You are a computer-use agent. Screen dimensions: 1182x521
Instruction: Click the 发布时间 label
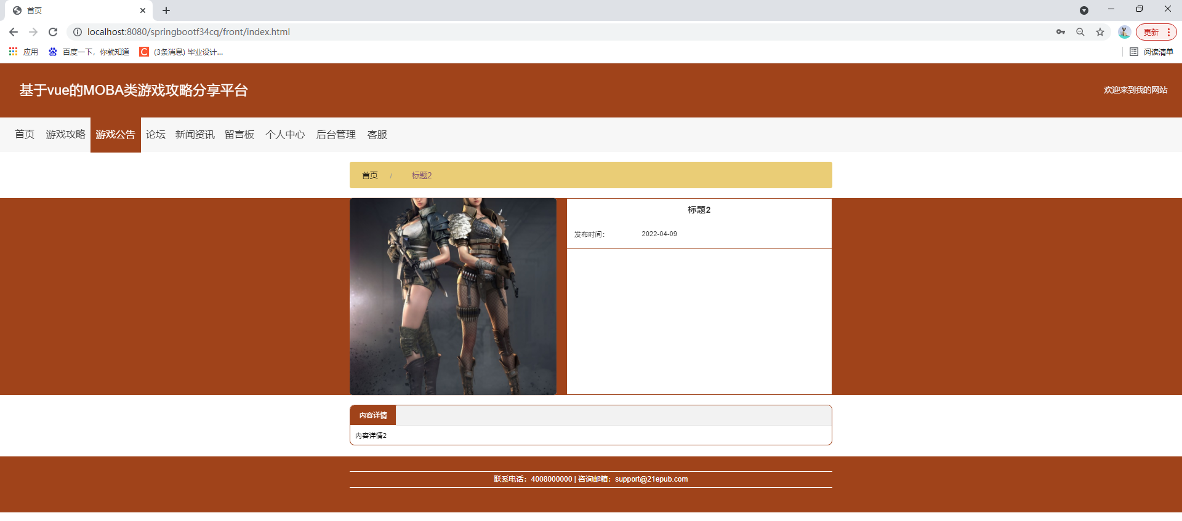(590, 234)
